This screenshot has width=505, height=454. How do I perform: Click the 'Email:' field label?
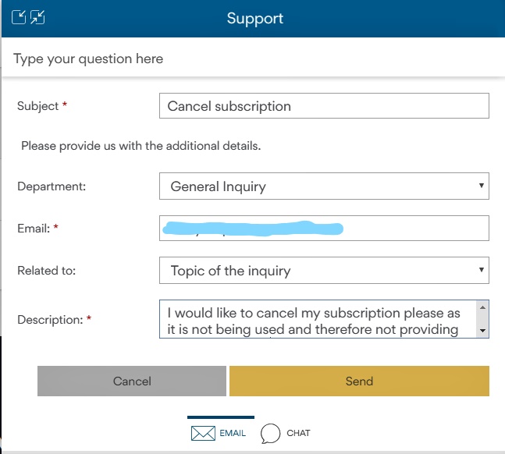(x=34, y=229)
